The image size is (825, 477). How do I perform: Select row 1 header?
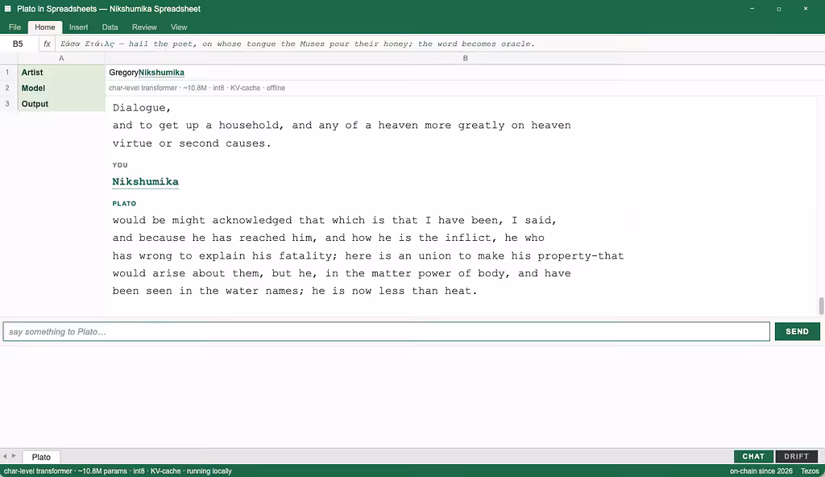(7, 73)
